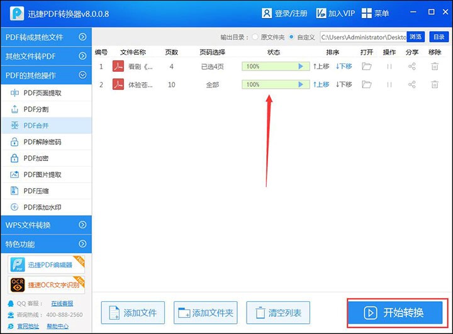Click 浏览 browse button
Viewport: 453px width, 334px height.
[415, 37]
